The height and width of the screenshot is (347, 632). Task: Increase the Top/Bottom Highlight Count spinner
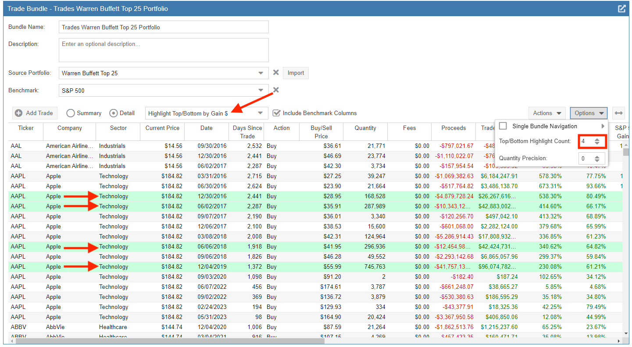click(597, 140)
